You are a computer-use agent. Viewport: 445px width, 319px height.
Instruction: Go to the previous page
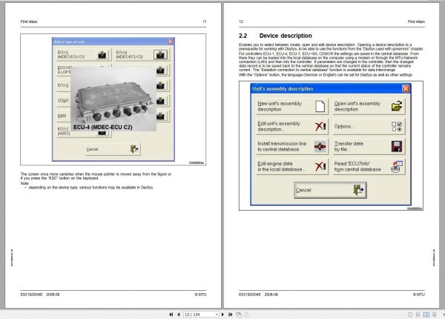179,315
